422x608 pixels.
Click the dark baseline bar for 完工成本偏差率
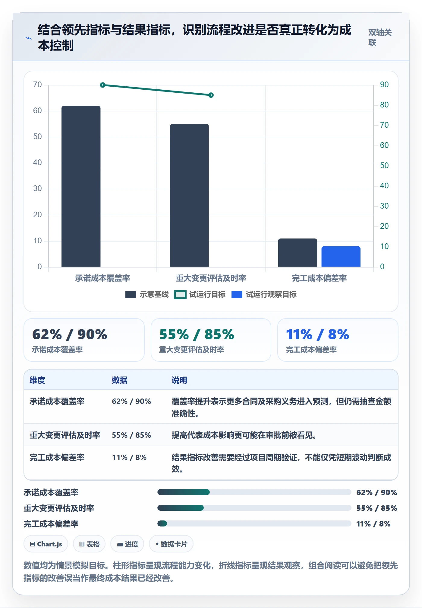click(298, 253)
